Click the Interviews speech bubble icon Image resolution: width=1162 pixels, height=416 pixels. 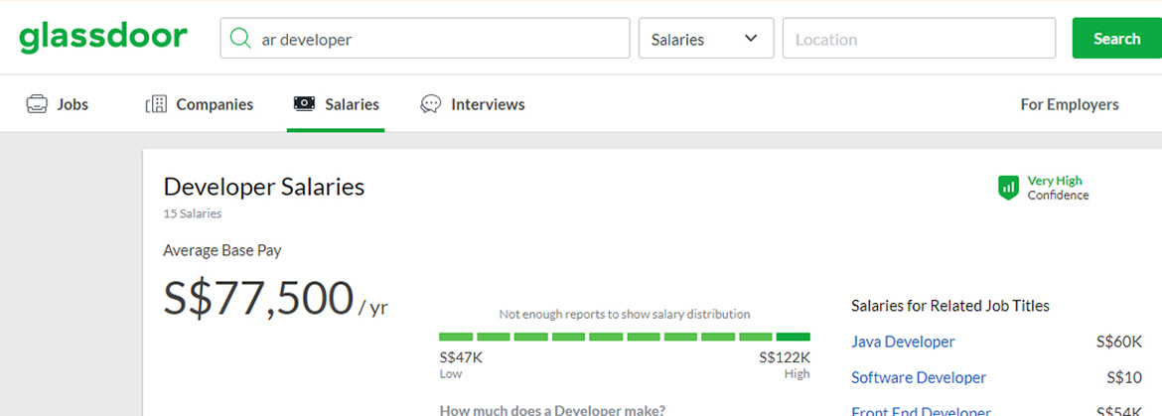pos(431,104)
